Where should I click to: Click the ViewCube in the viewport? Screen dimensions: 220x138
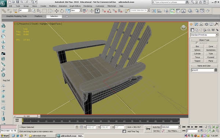click(183, 28)
